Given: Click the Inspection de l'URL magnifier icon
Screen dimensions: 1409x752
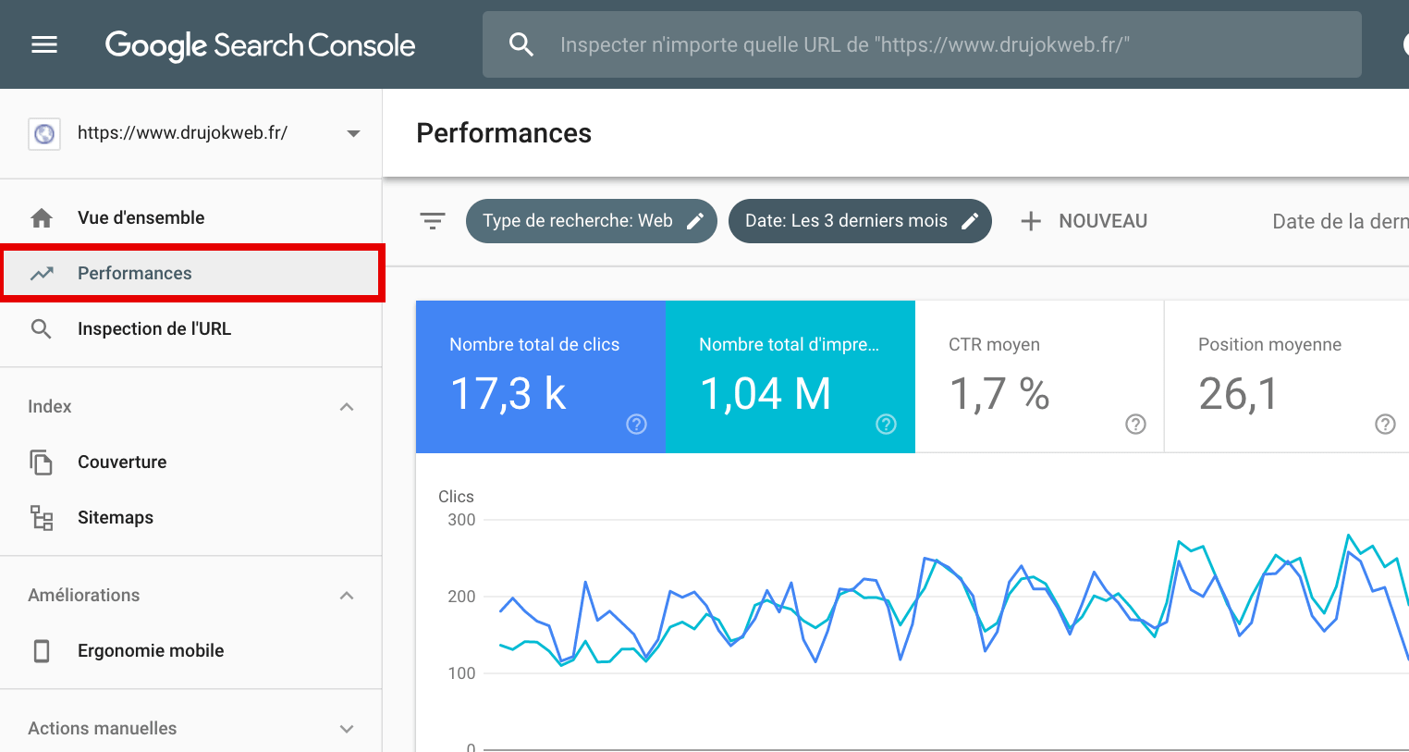Looking at the screenshot, I should coord(42,329).
